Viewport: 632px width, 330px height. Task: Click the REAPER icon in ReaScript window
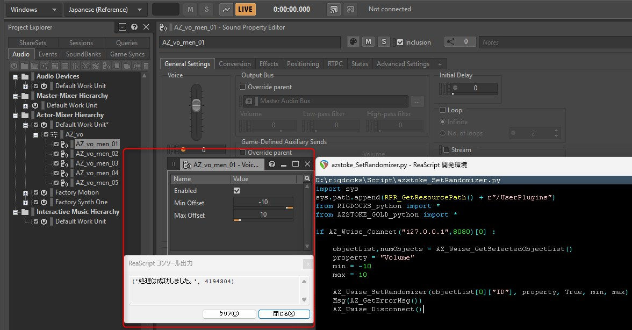coord(324,164)
